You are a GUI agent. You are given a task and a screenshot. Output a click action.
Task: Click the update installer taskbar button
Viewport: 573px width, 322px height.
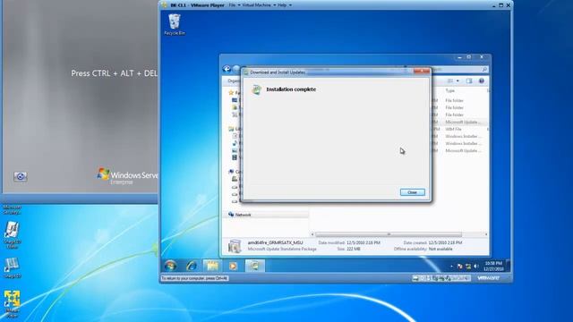[254, 266]
